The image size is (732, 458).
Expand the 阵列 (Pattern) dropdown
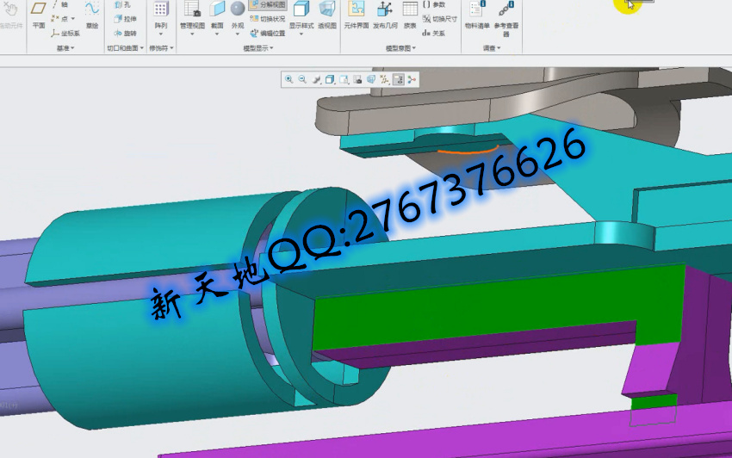(161, 34)
